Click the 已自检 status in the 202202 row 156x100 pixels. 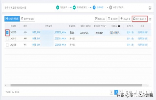[72, 33]
